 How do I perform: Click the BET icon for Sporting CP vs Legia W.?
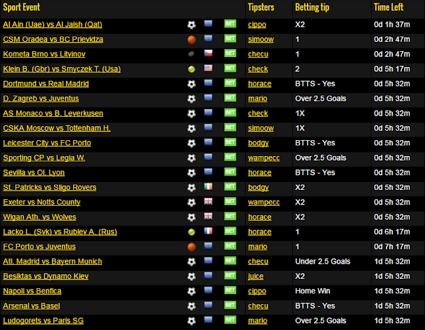[230, 157]
